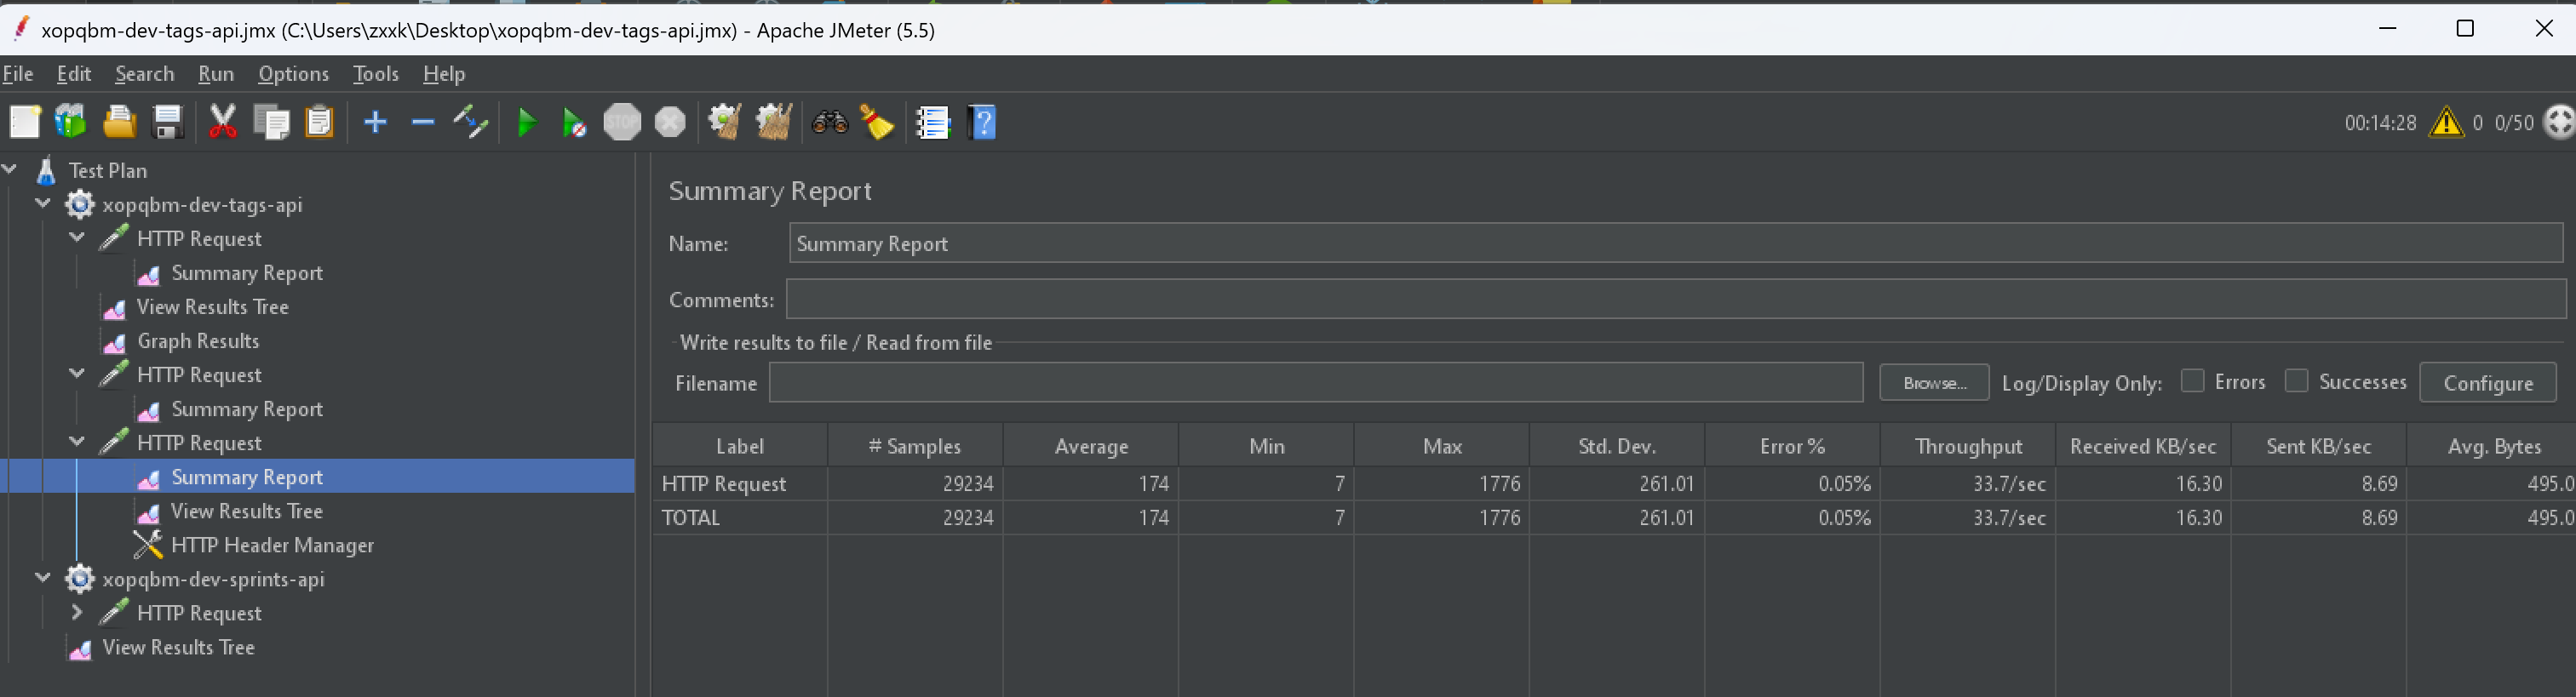
Task: Select HTTP Header Manager in the tree
Action: click(272, 545)
